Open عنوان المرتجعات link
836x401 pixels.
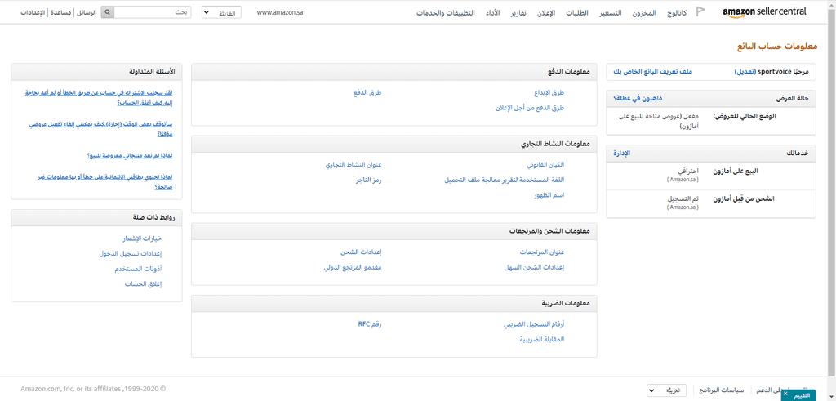542,252
